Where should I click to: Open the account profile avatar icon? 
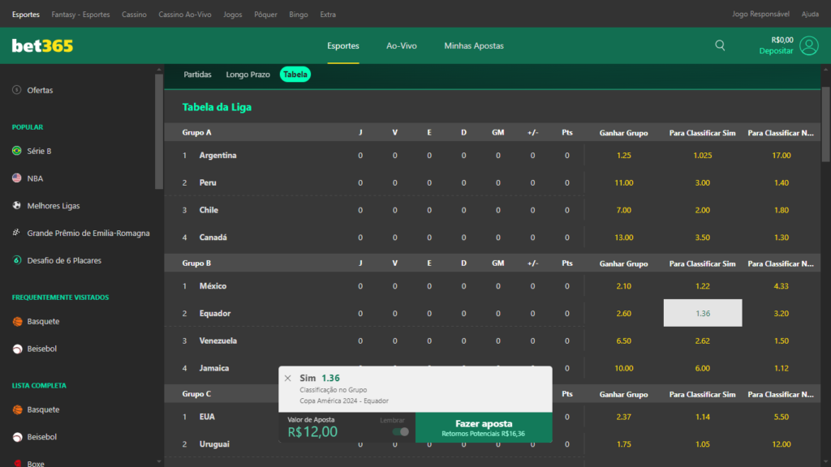tap(809, 45)
